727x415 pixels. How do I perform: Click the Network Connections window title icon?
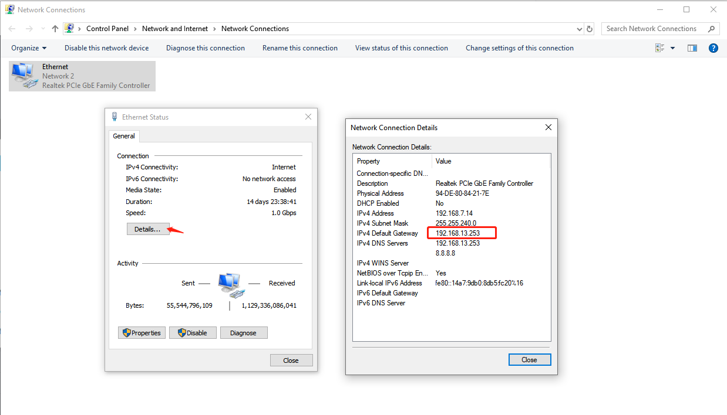[x=10, y=9]
